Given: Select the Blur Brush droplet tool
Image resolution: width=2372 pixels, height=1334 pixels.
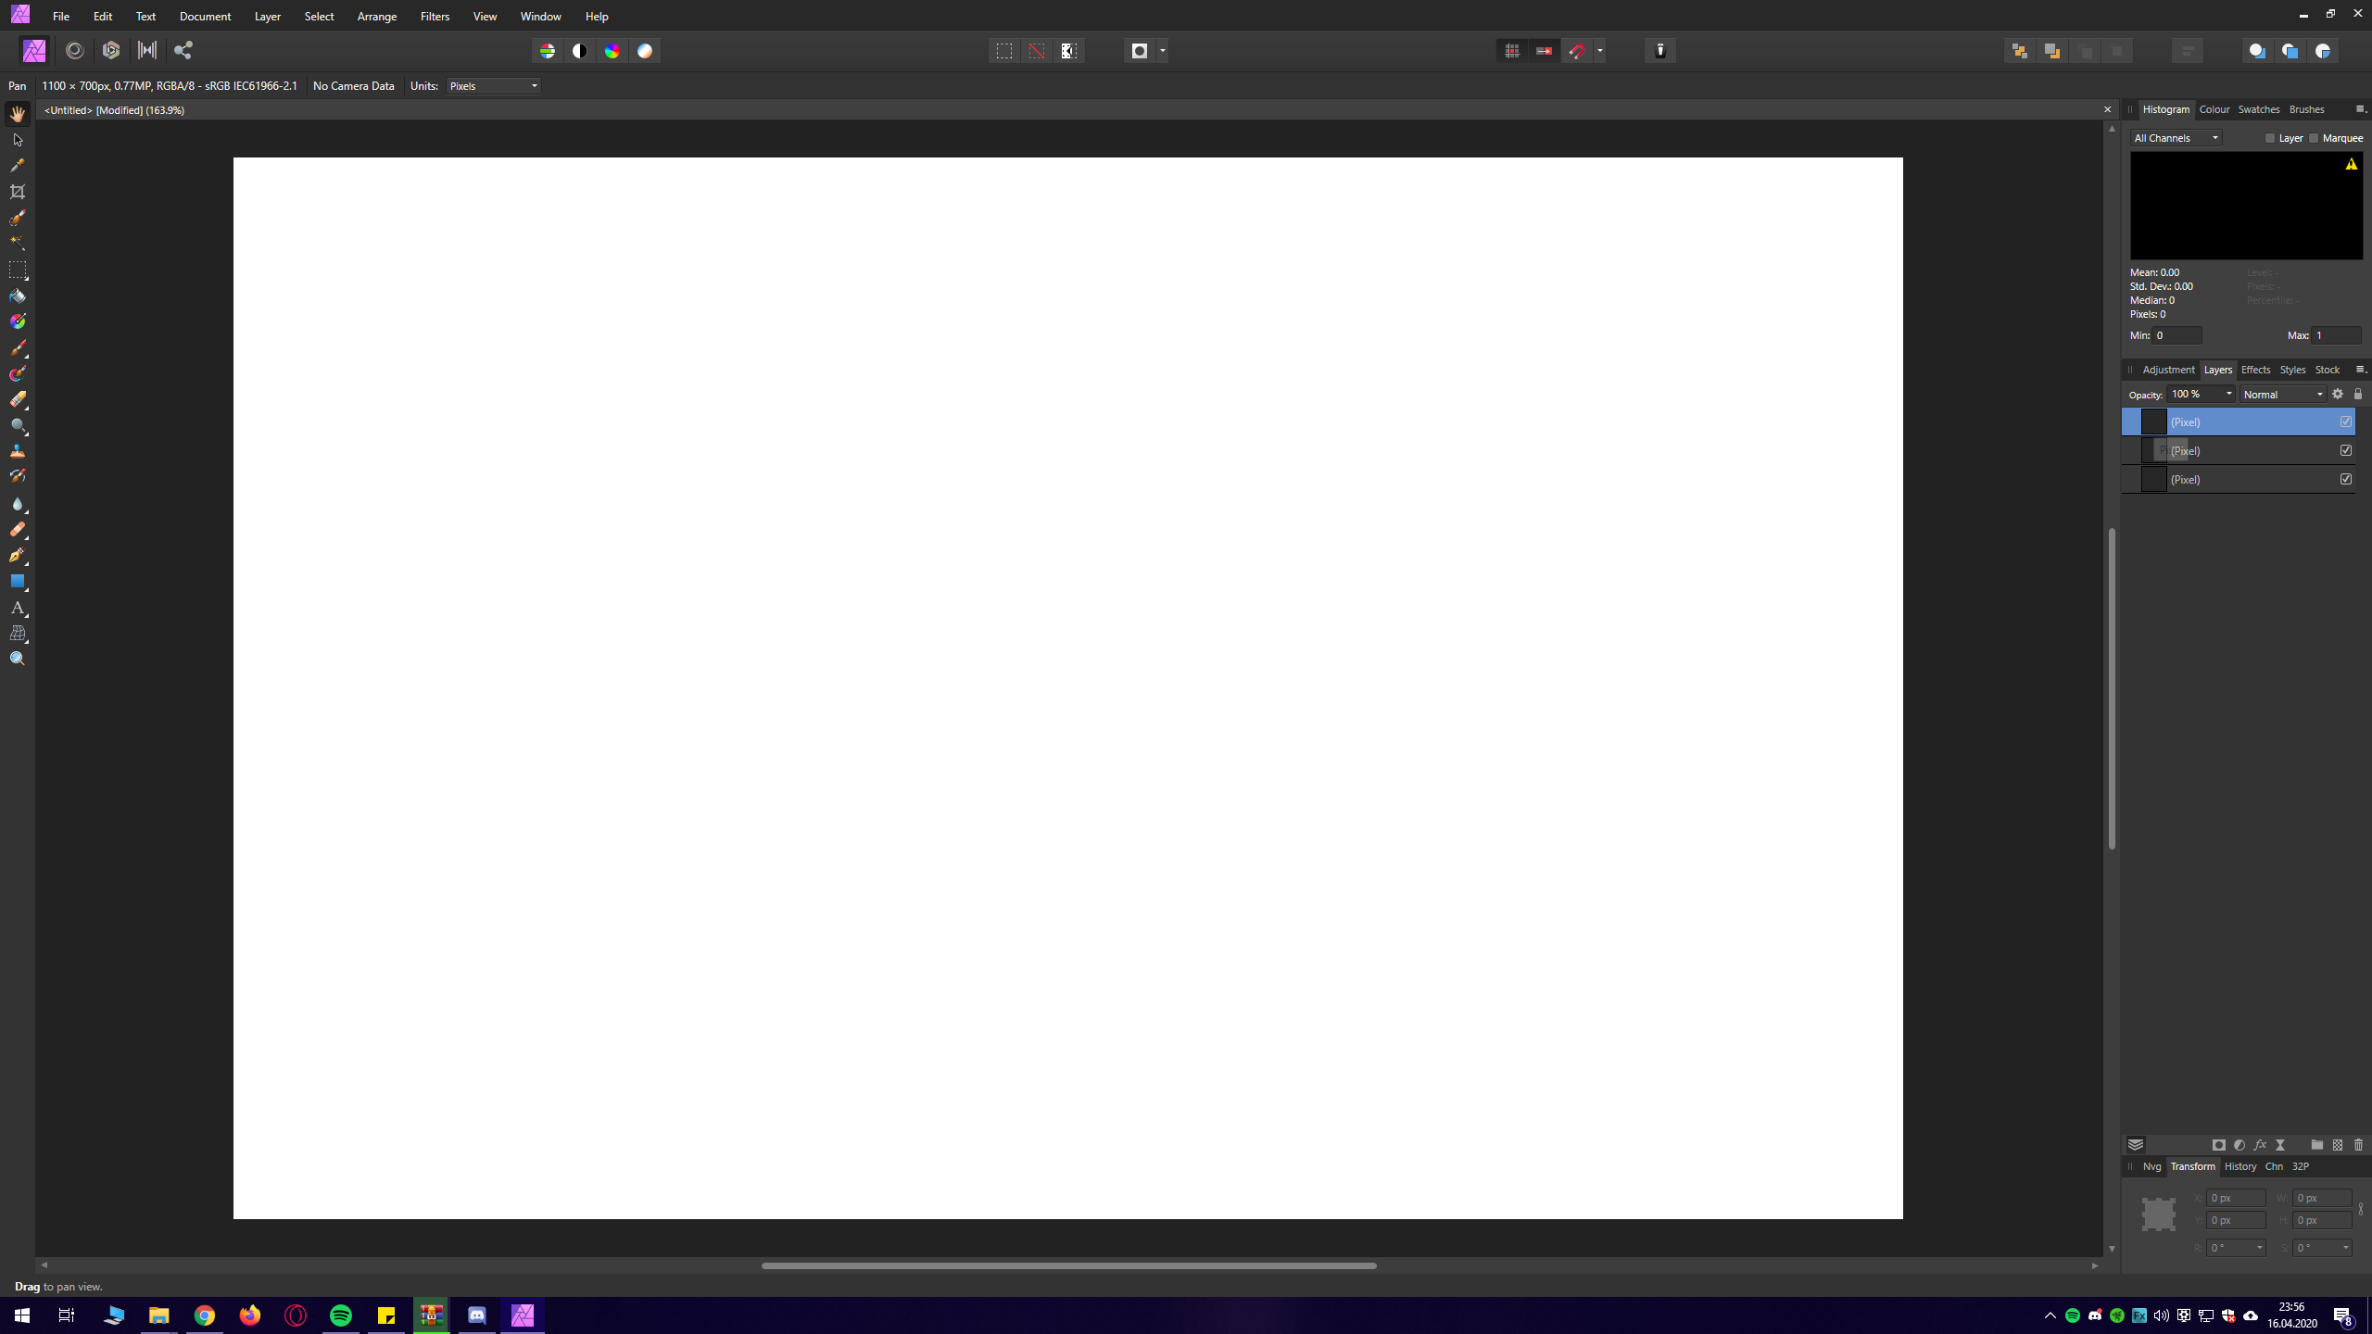Looking at the screenshot, I should [18, 504].
